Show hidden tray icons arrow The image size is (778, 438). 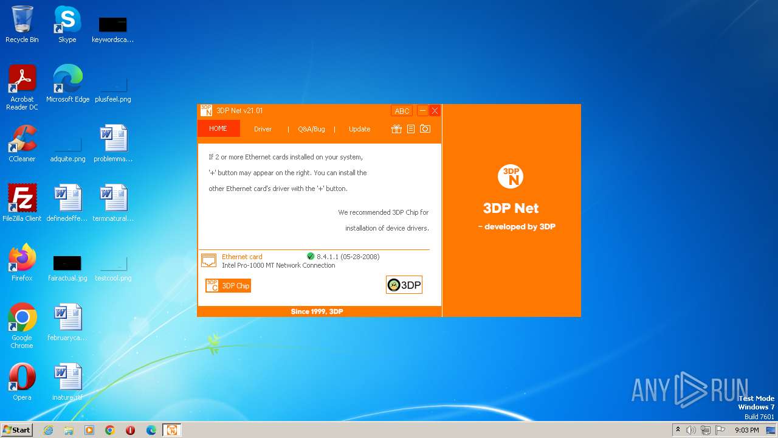point(678,430)
